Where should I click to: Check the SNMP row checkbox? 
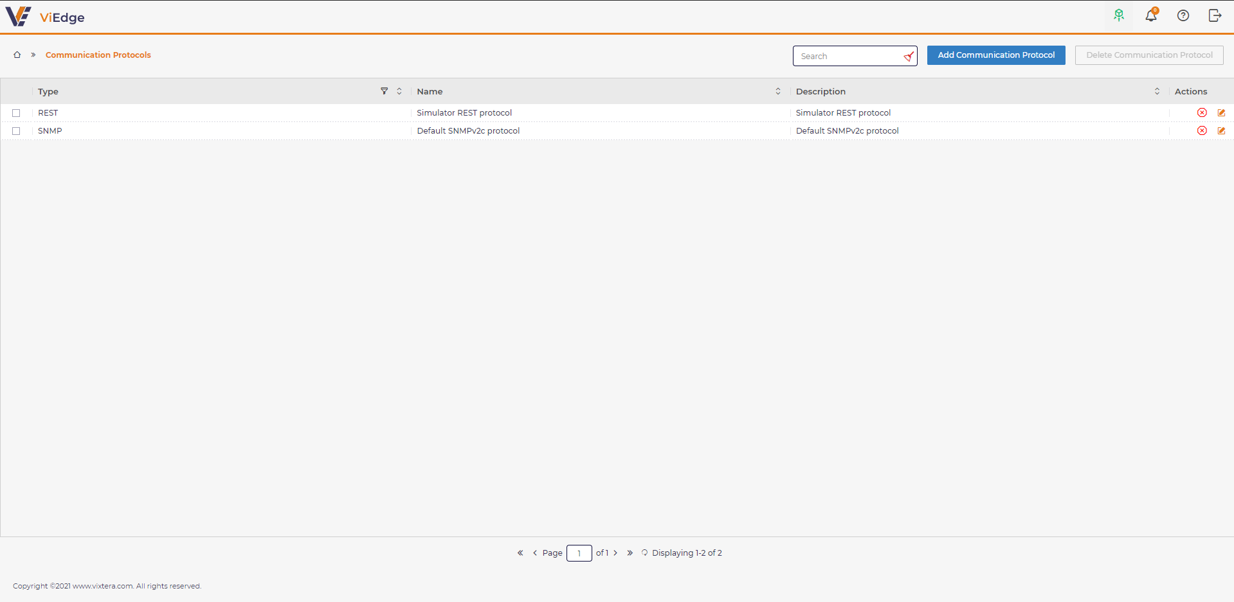click(x=16, y=131)
